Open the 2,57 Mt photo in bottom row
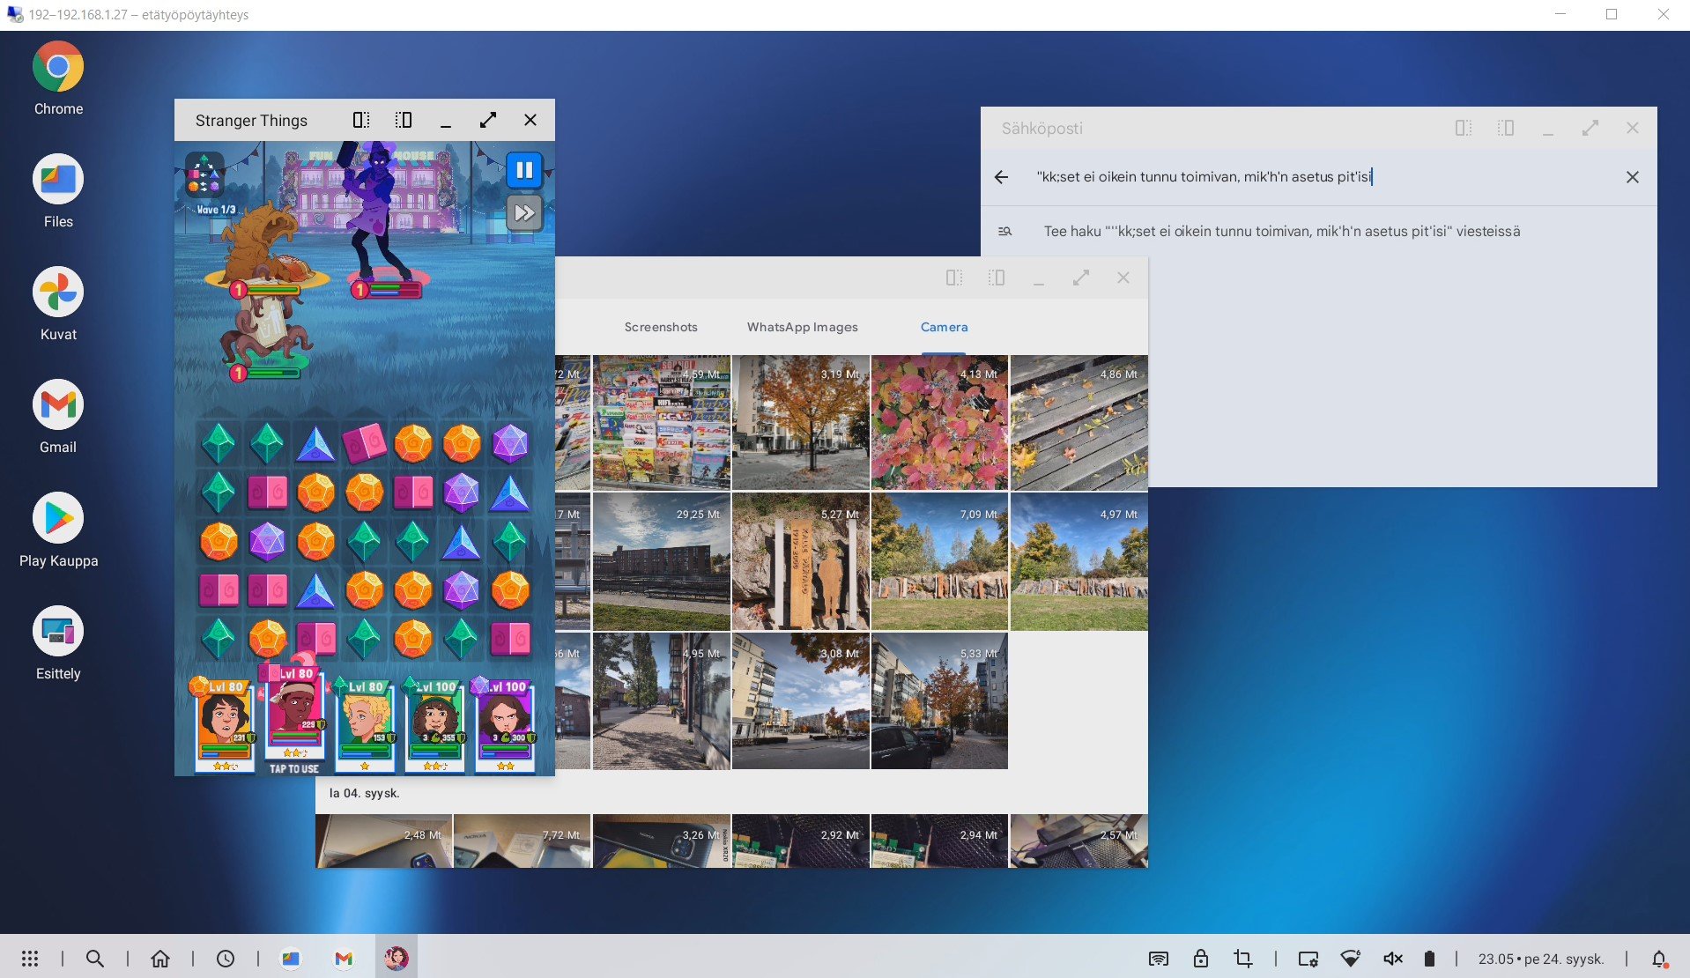 pos(1079,841)
